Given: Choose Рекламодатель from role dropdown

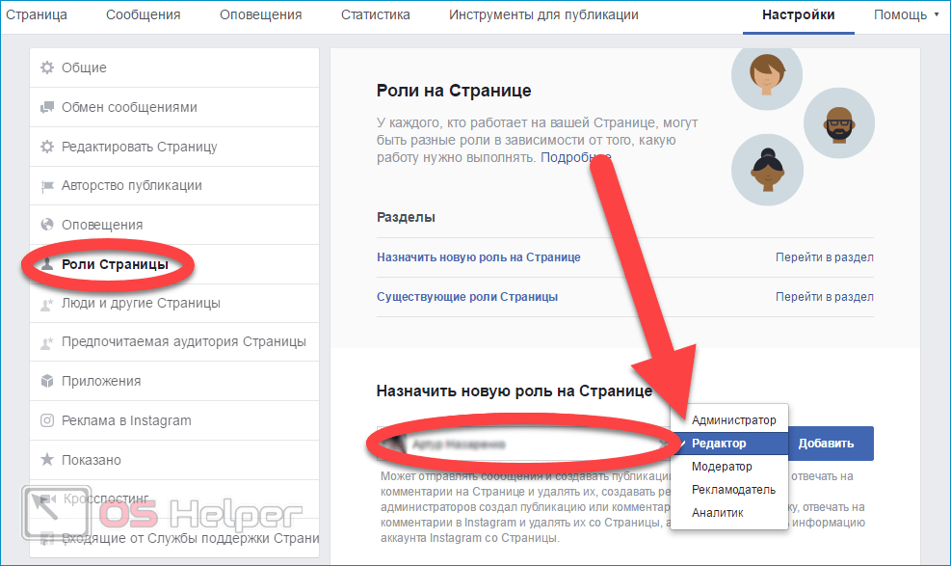Looking at the screenshot, I should (x=729, y=490).
